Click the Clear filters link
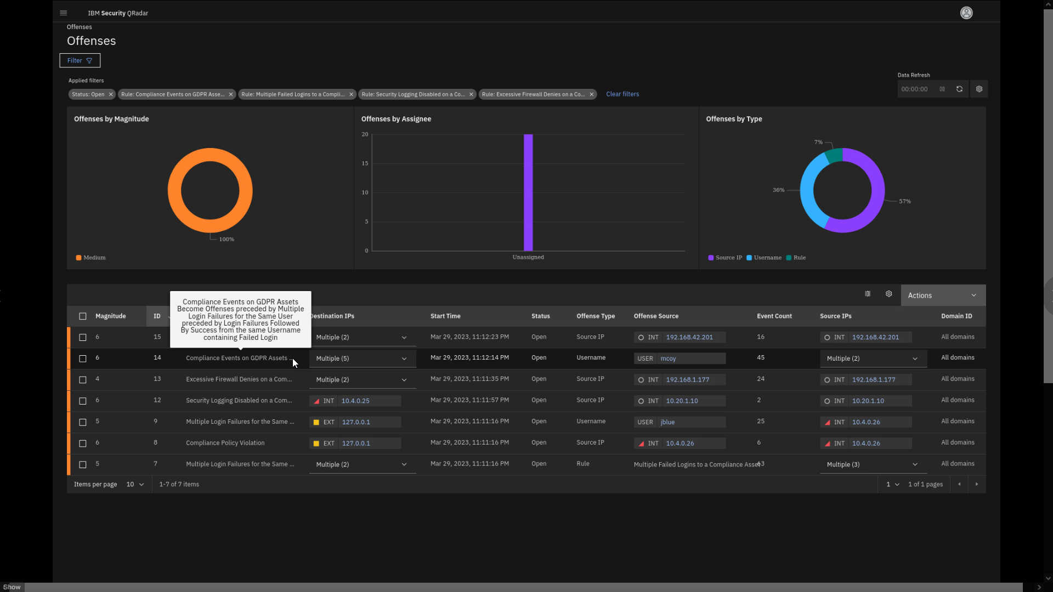Image resolution: width=1053 pixels, height=592 pixels. (x=622, y=94)
